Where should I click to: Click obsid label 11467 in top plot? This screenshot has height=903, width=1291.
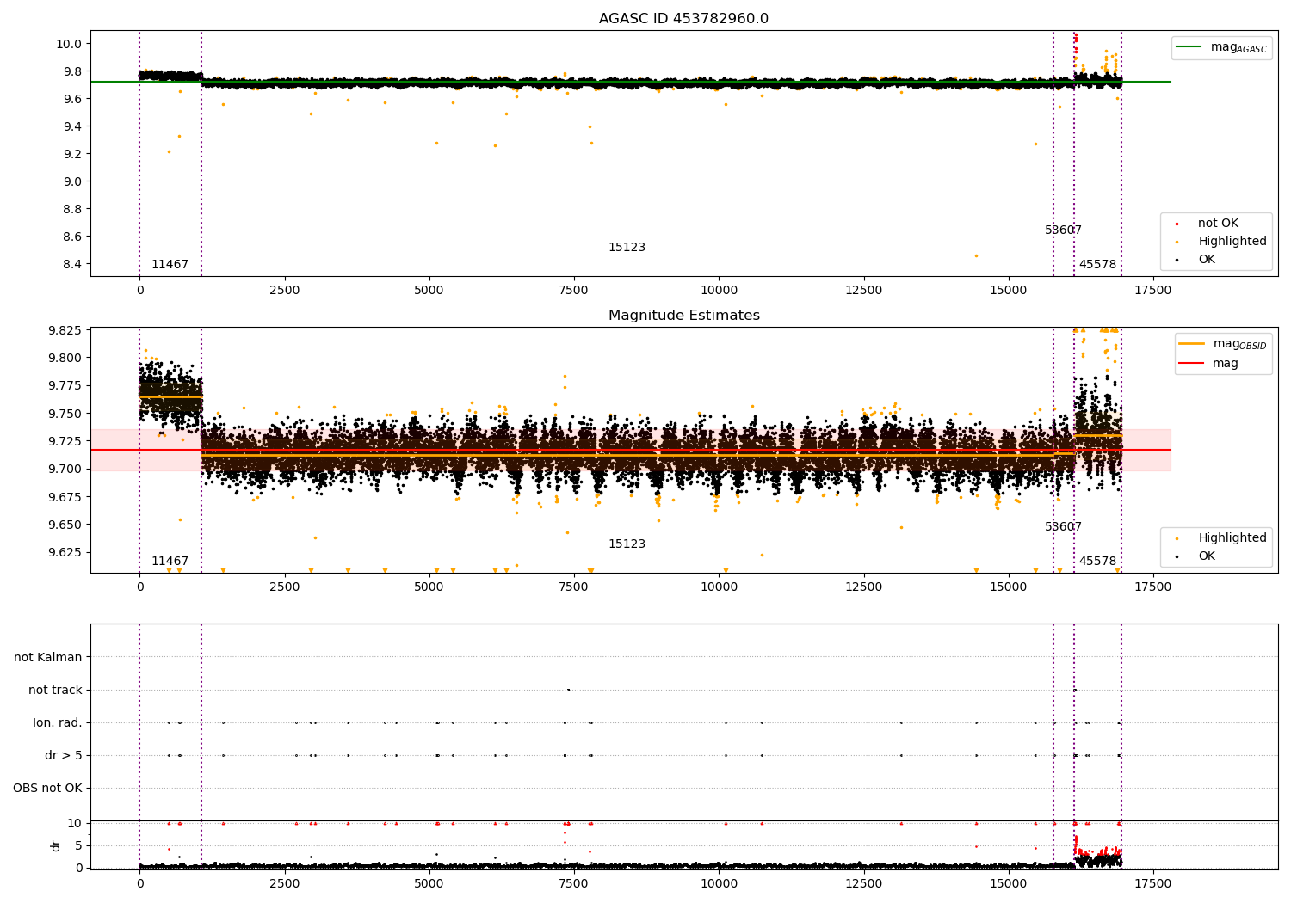(x=170, y=265)
